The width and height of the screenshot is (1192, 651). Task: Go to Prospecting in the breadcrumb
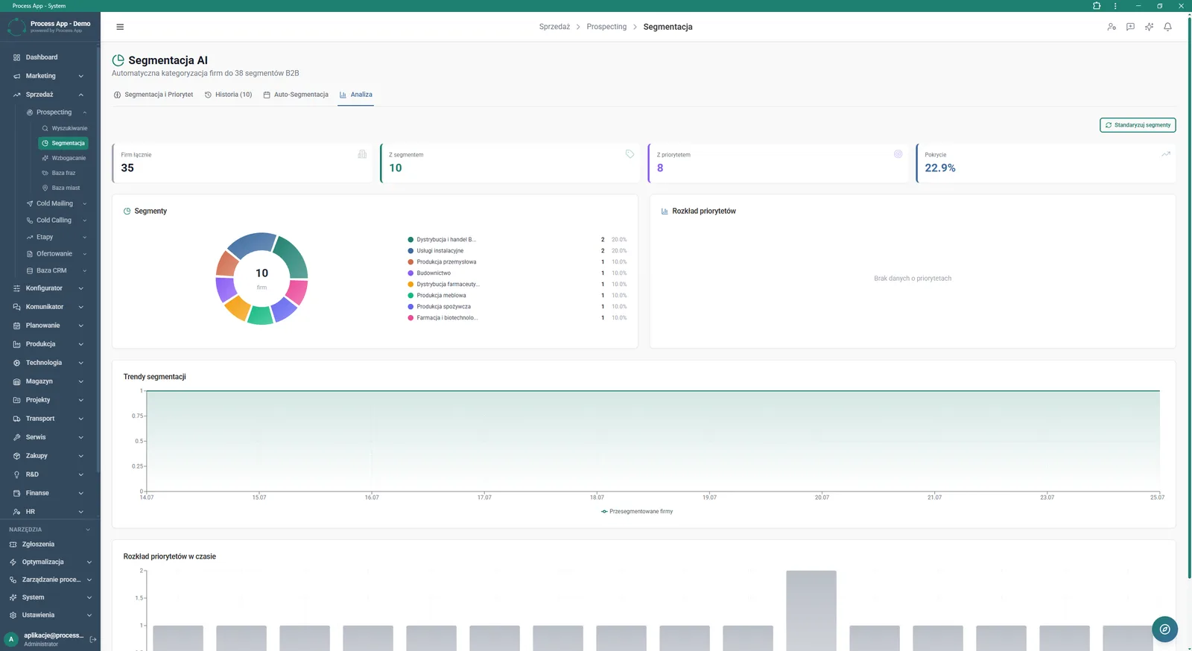[x=606, y=27]
